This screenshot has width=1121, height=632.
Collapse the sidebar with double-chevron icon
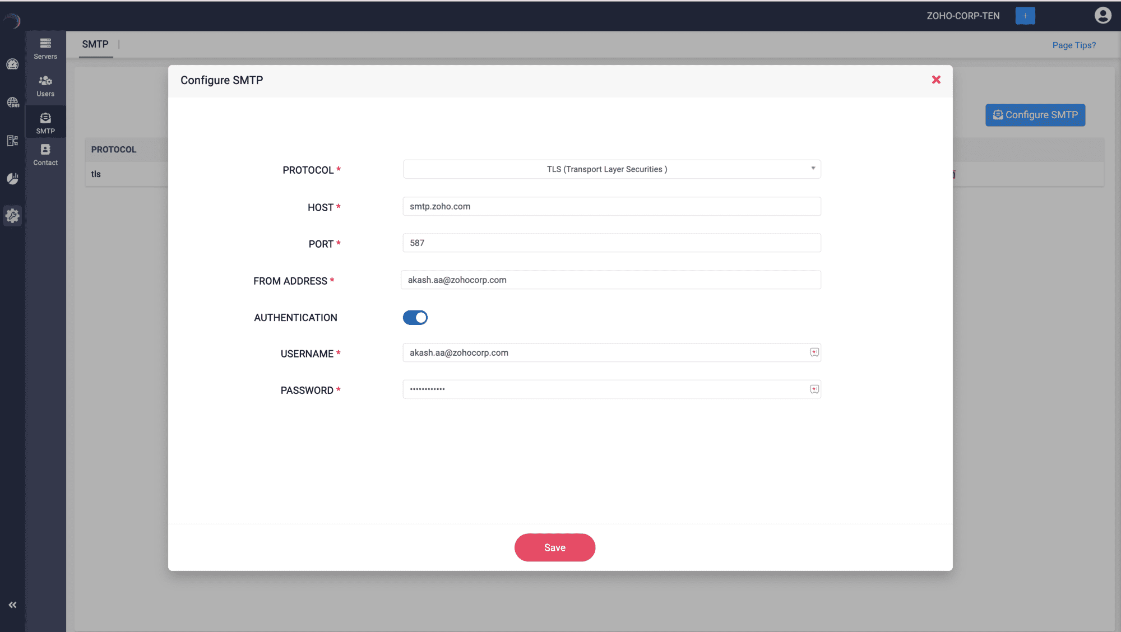point(12,605)
